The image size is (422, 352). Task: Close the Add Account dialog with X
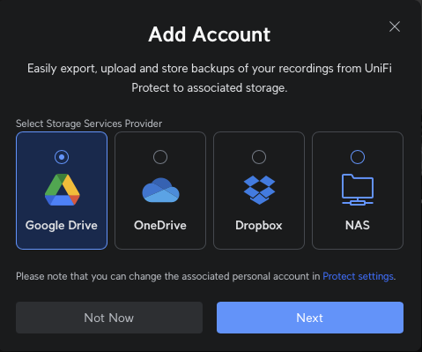click(395, 26)
